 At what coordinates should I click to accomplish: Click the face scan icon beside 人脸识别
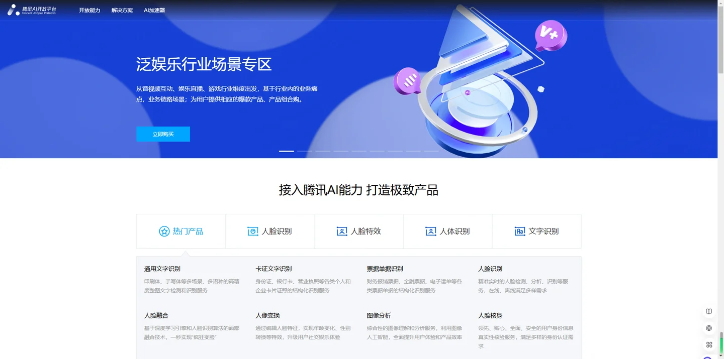[253, 231]
